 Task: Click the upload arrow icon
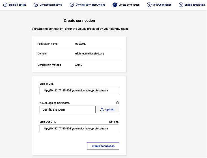point(102,109)
